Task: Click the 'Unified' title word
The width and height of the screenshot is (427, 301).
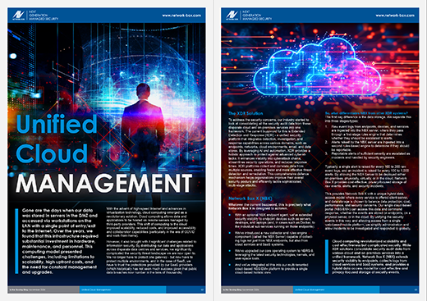Action: pyautogui.click(x=57, y=124)
